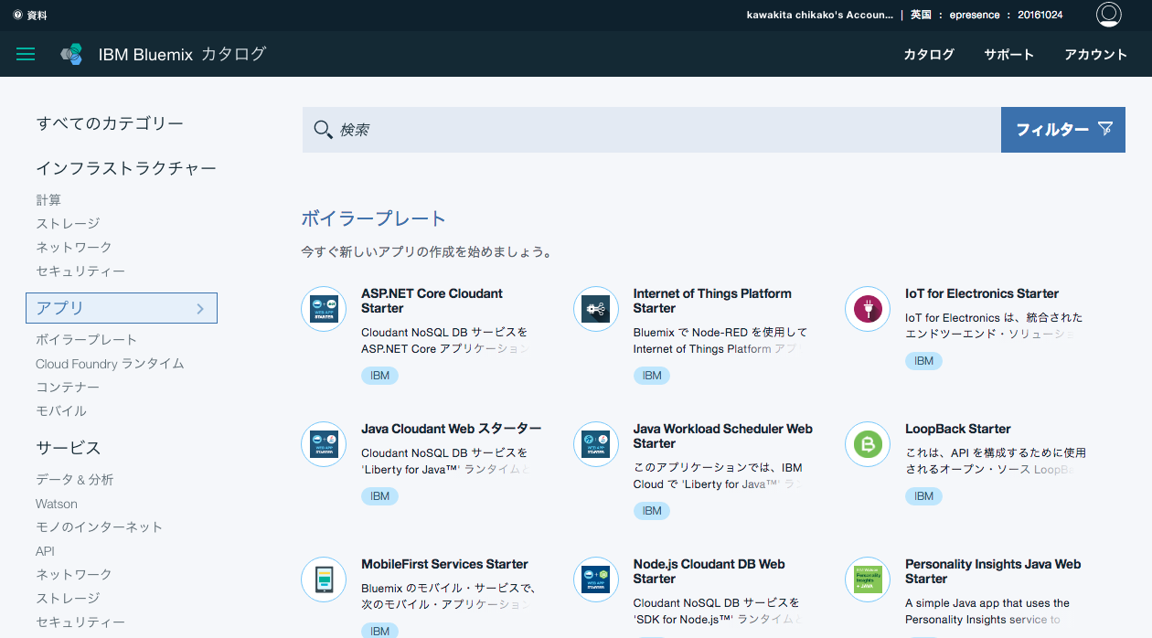Select the API category
This screenshot has height=638, width=1152.
pyautogui.click(x=45, y=551)
